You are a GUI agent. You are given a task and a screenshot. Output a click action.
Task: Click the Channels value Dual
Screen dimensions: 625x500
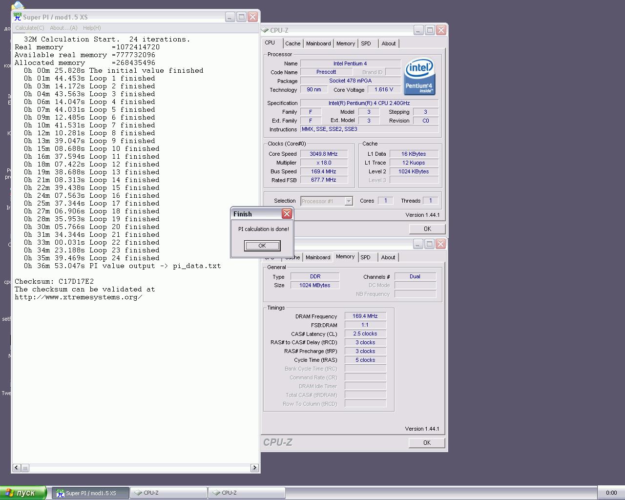point(415,276)
